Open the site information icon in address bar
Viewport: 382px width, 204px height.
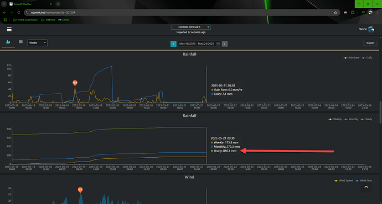click(27, 12)
